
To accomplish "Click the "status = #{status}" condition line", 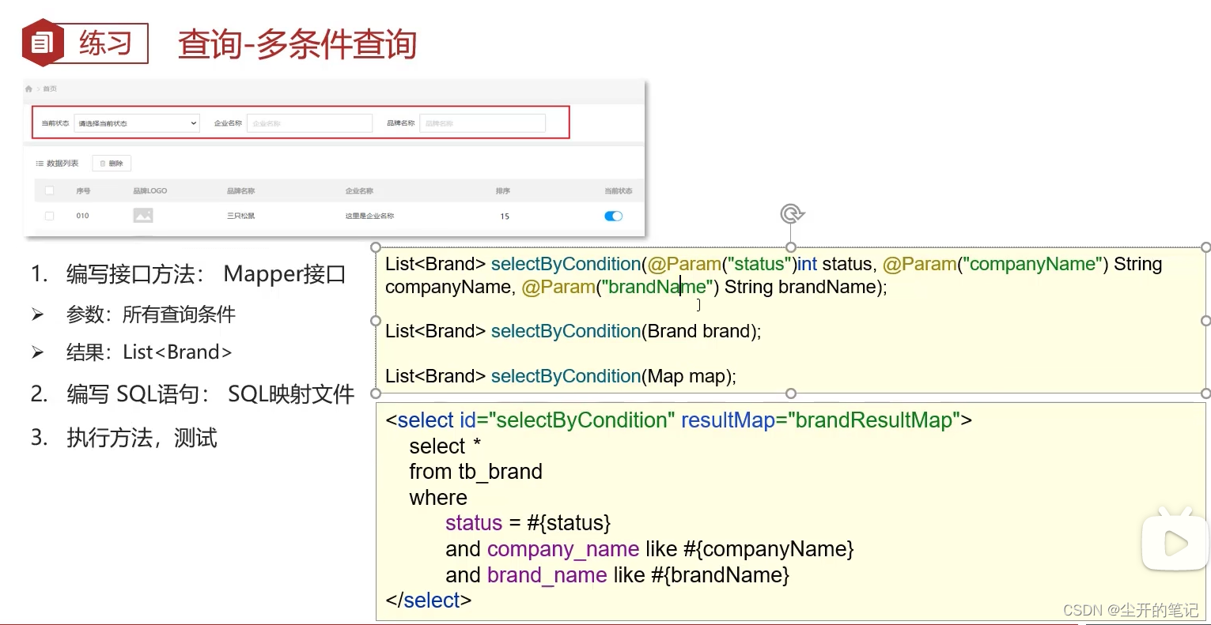I will pos(528,523).
